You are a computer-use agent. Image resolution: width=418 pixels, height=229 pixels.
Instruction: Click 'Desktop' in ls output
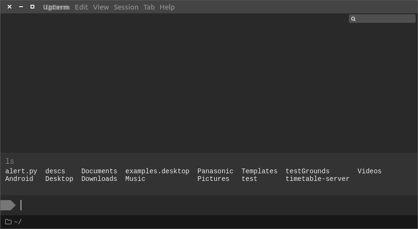coord(59,179)
